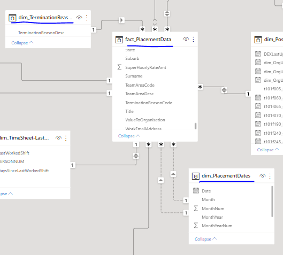Click the fact_PlacementData table icon
The image size is (283, 255).
119,40
